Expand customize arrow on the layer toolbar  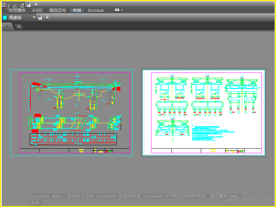coord(47,17)
